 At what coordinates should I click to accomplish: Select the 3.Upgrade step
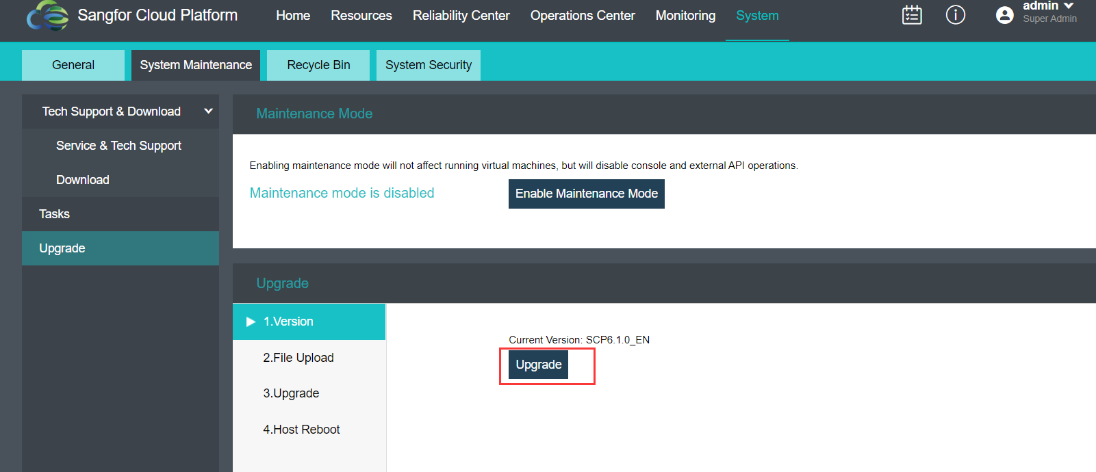pos(309,393)
